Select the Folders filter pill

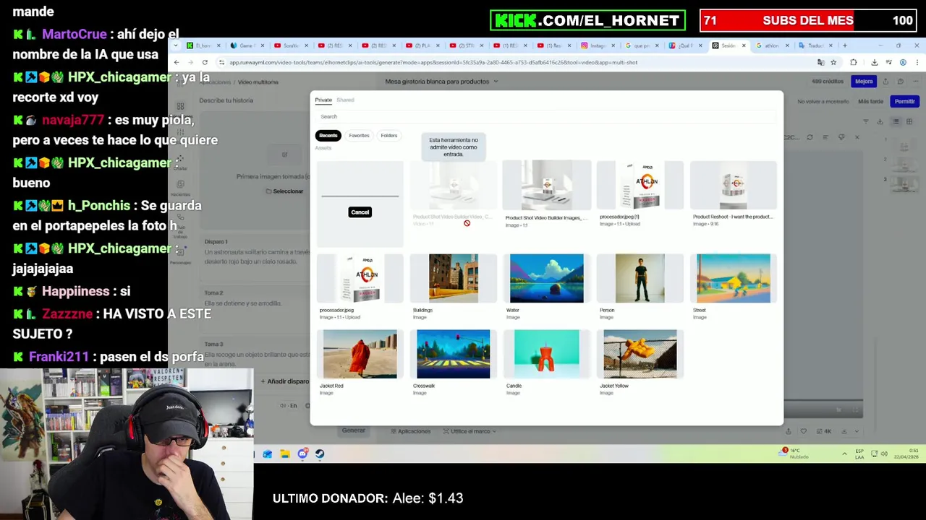[389, 135]
